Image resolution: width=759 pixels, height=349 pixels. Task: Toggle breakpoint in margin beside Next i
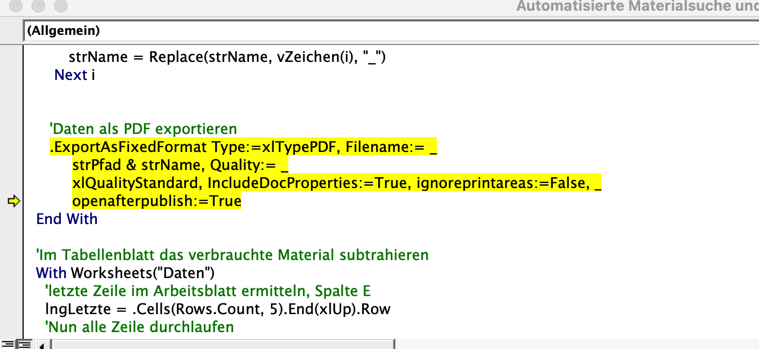[x=11, y=75]
